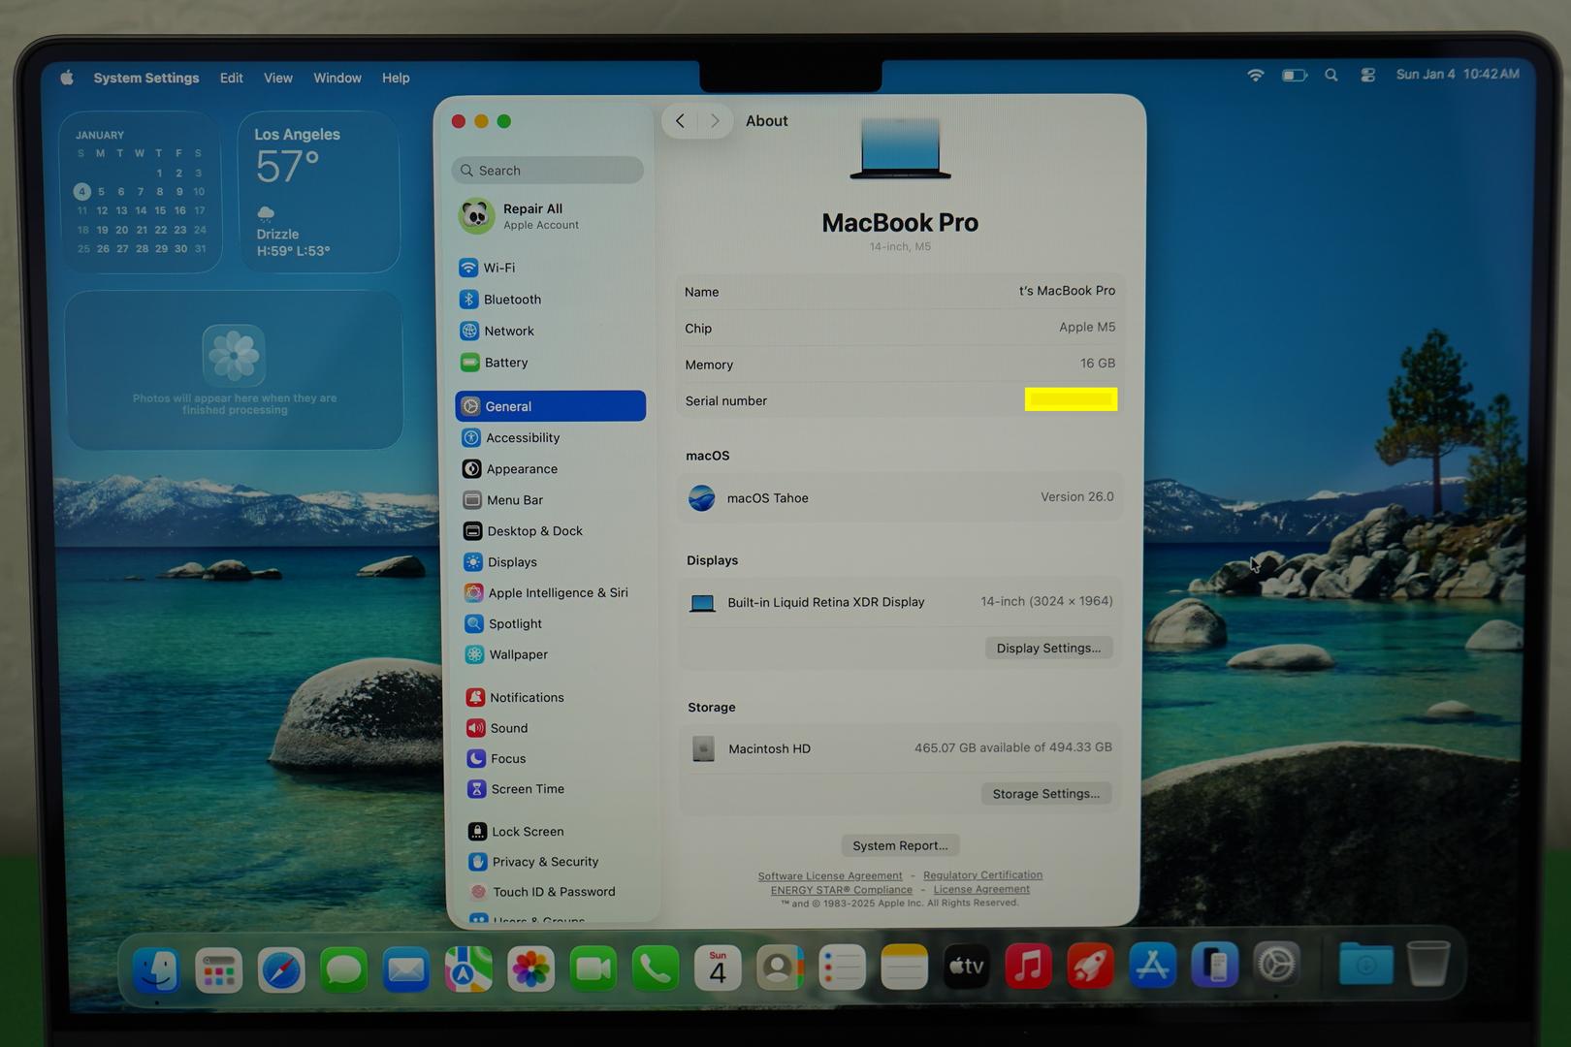Launch Safari from the Dock
Screen dimensions: 1571x1047
[281, 968]
